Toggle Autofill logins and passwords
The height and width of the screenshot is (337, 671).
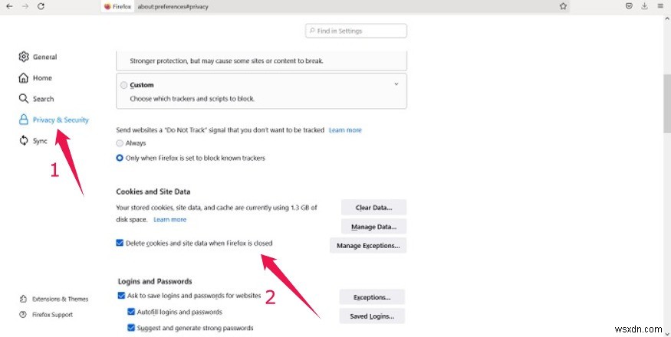click(131, 312)
